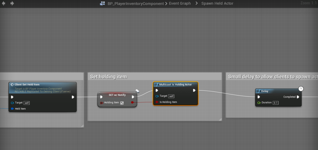The image size is (318, 150).
Task: Click the Client Set Held Item event icon
Action: (x=12, y=85)
